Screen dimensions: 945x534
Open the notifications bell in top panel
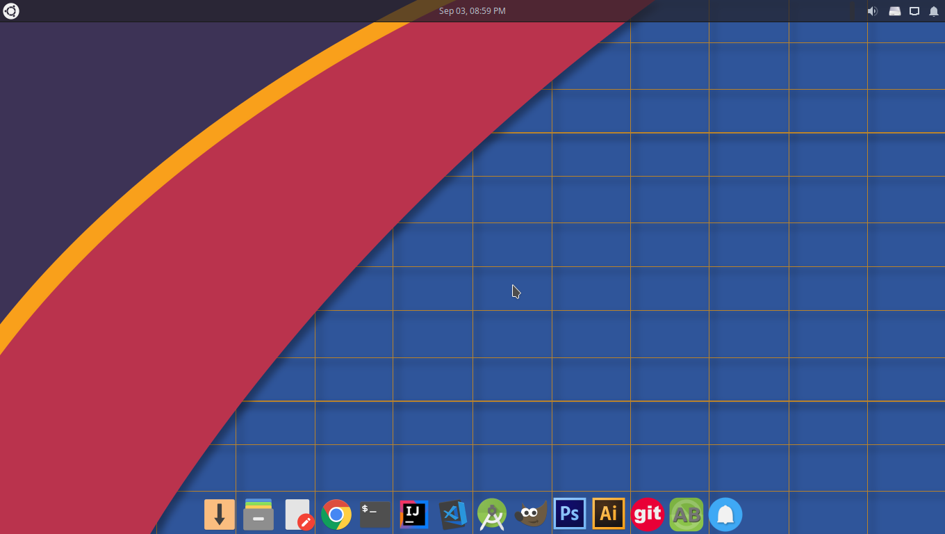click(x=934, y=11)
